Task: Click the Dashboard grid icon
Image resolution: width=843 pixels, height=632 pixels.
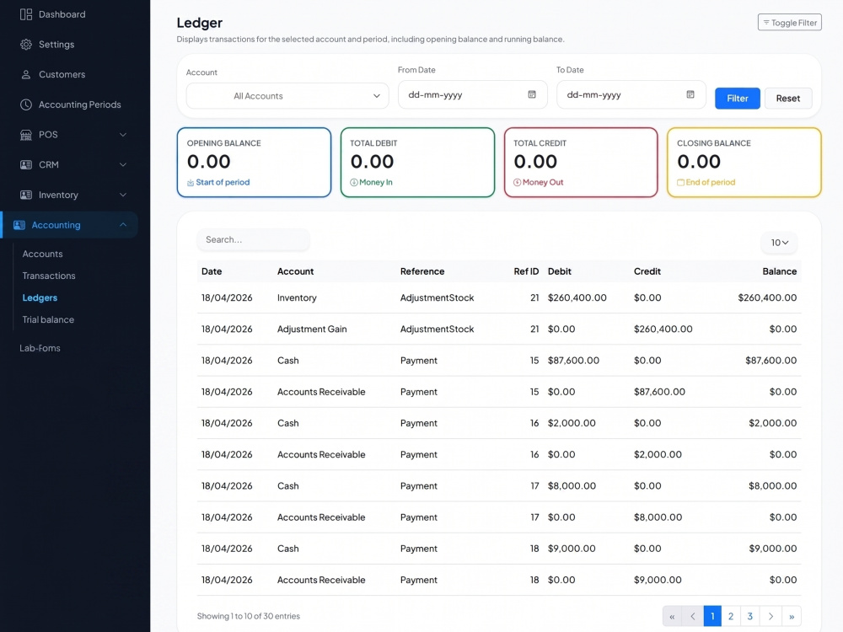Action: [x=26, y=14]
